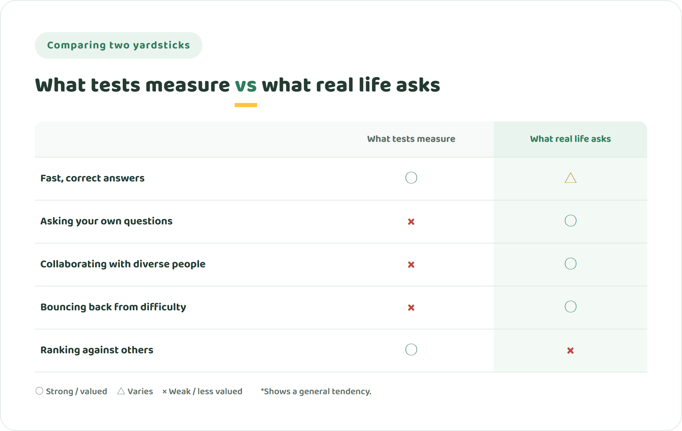This screenshot has height=431, width=682.
Task: Select the 'Collaborating with diverse people' row label
Action: point(123,264)
